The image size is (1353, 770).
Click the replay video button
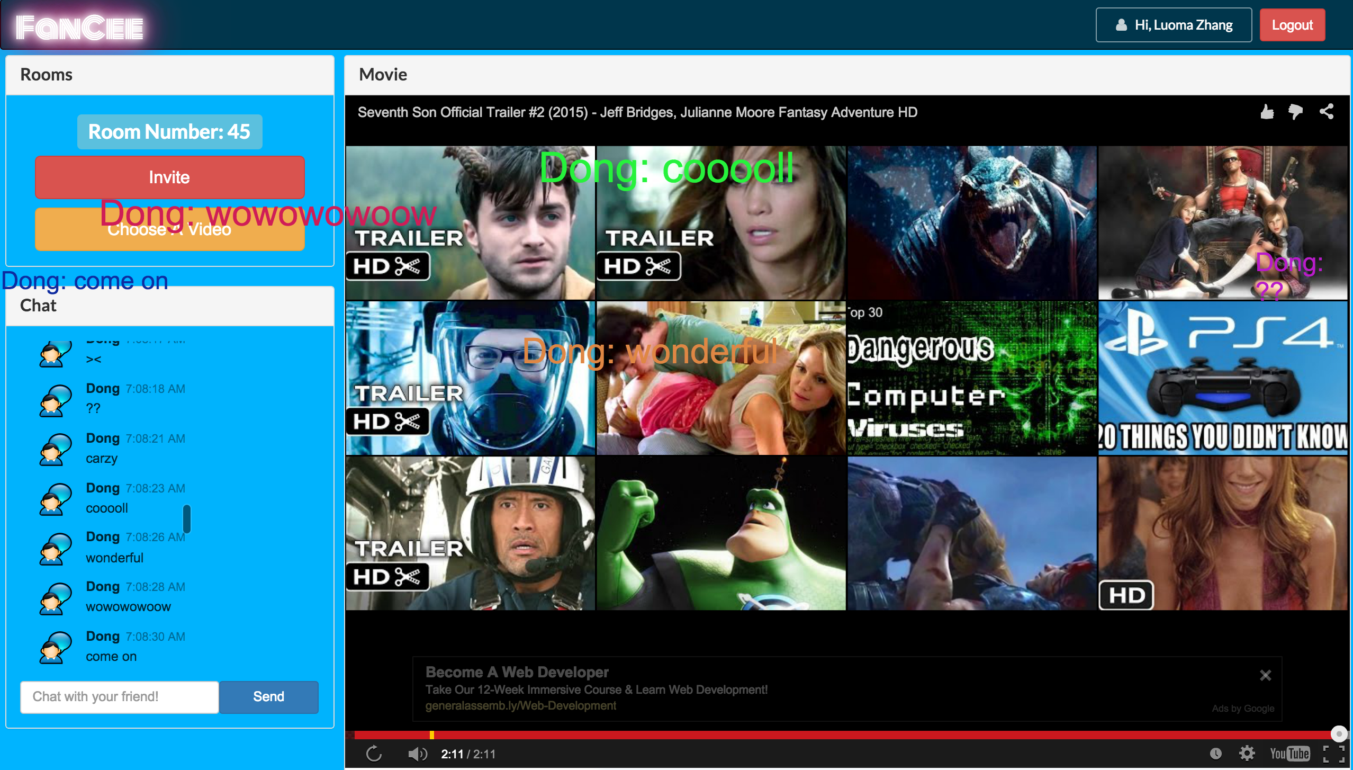point(374,754)
